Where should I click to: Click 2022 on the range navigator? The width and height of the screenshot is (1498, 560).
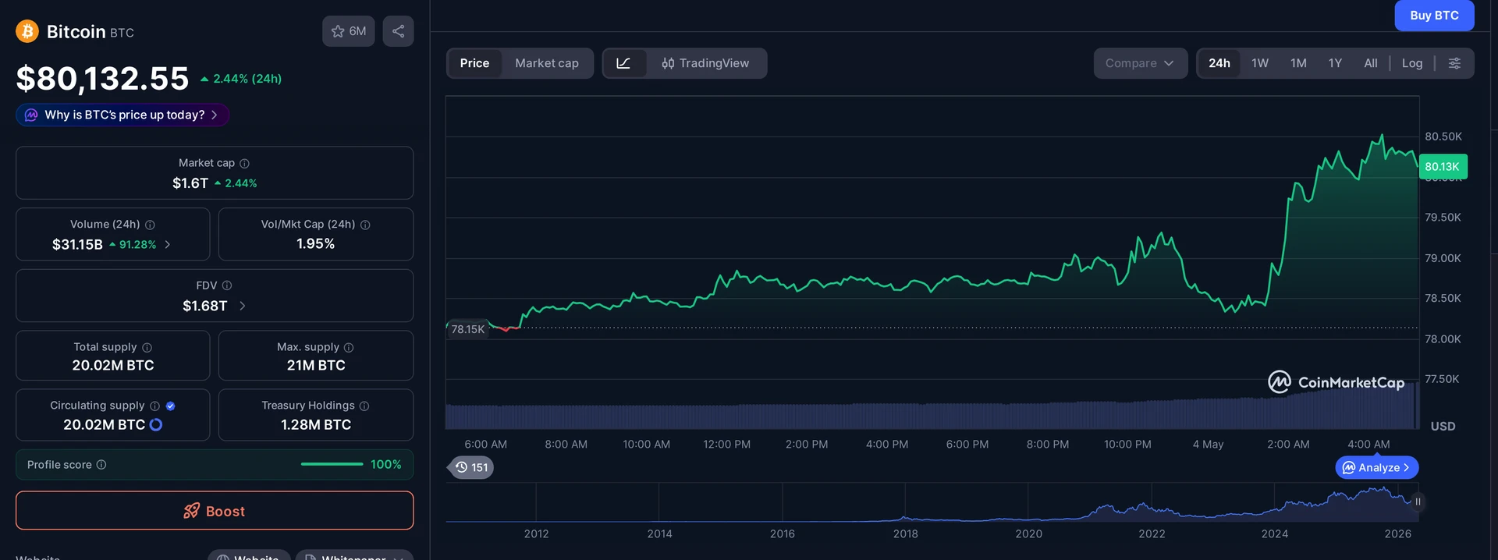[x=1152, y=533]
